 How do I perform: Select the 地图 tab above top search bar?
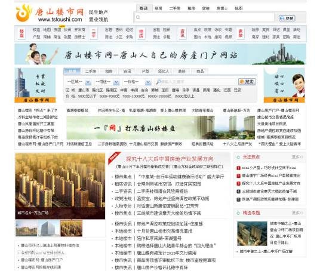(x=239, y=8)
